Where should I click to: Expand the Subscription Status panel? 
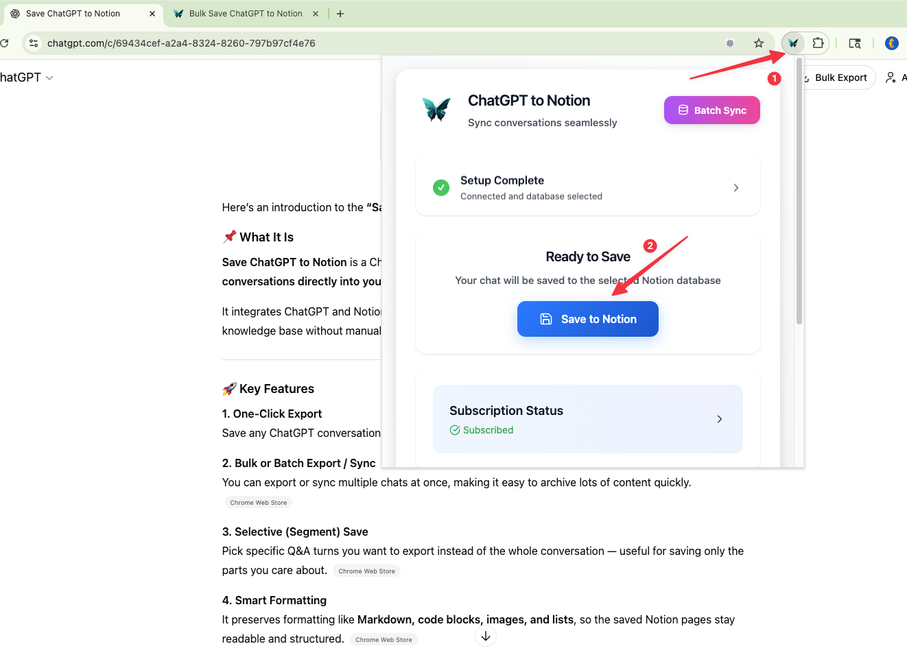click(719, 419)
